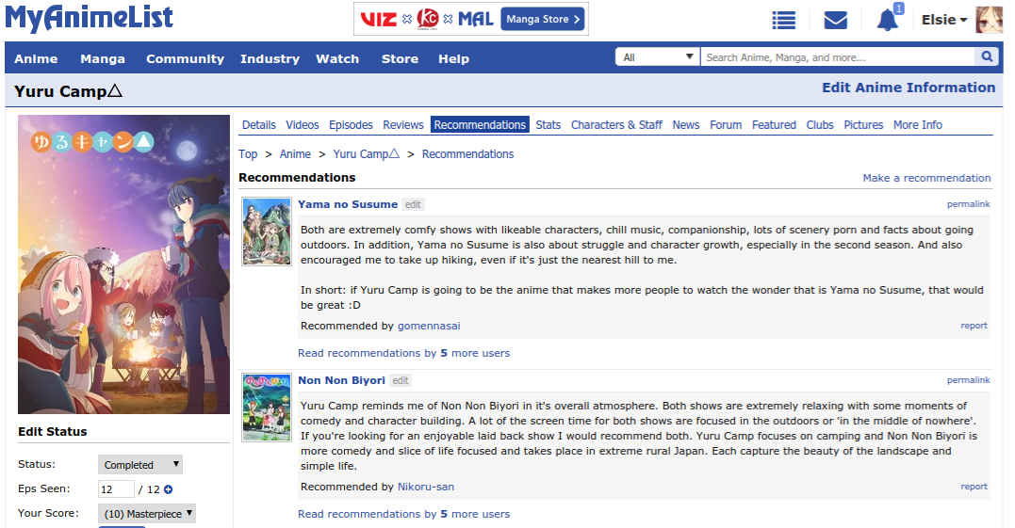Open the Community menu

185,58
